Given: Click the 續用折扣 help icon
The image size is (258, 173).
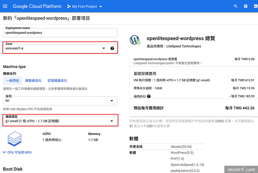Looking at the screenshot, I should pyautogui.click(x=149, y=96).
